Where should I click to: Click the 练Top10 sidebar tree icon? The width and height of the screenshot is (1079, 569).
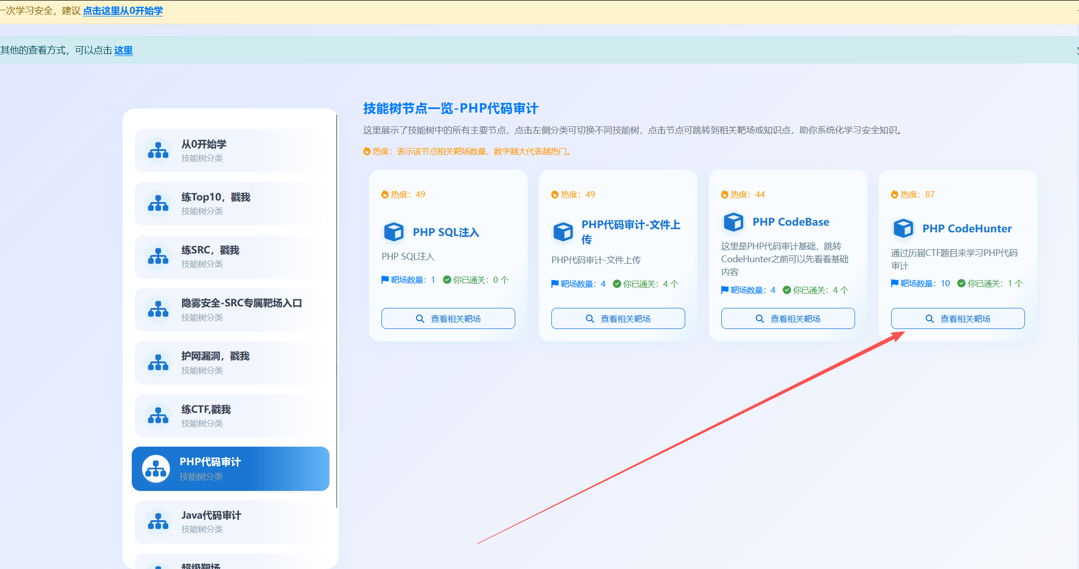pyautogui.click(x=158, y=204)
